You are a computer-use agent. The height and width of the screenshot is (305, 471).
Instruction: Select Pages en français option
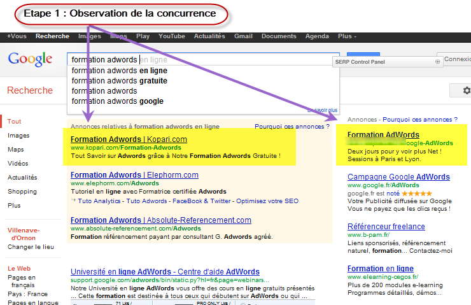pyautogui.click(x=22, y=281)
